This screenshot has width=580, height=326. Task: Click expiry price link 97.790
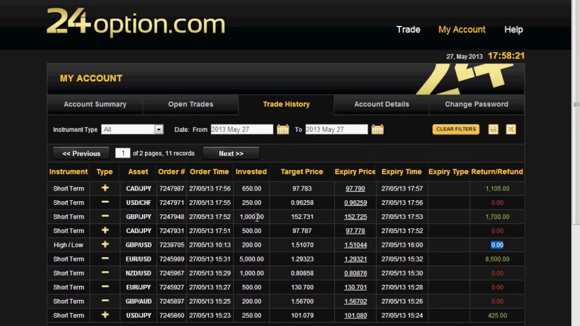[355, 188]
